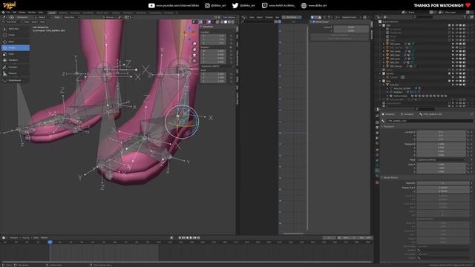Click the auto-keying record button
Image resolution: width=475 pixels, height=267 pixels.
pos(171,238)
